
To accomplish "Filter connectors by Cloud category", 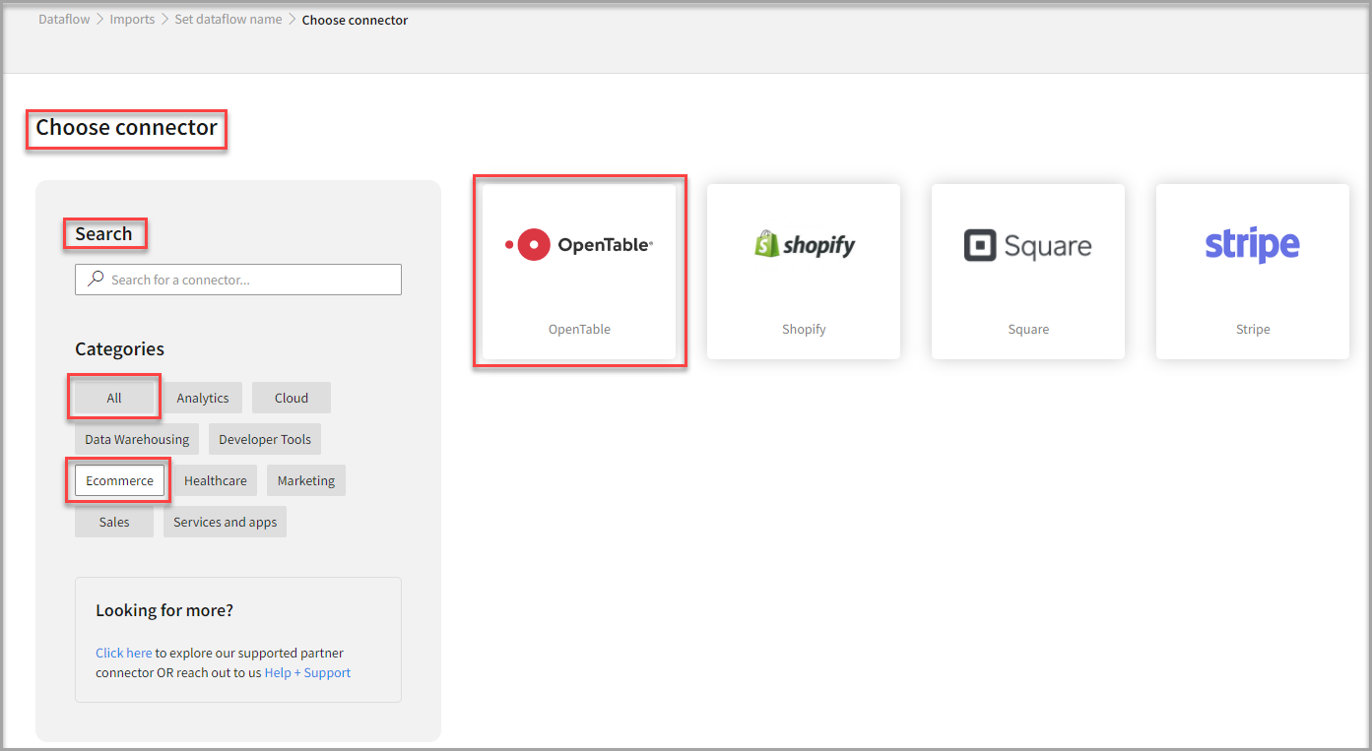I will (292, 398).
